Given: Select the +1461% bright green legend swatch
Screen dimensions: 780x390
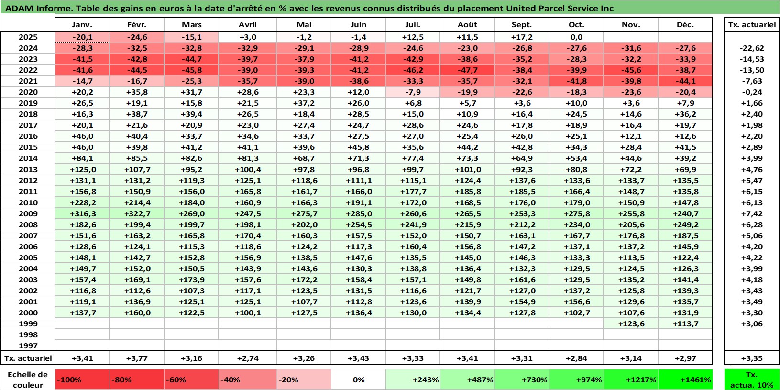Looking at the screenshot, I should pos(685,379).
